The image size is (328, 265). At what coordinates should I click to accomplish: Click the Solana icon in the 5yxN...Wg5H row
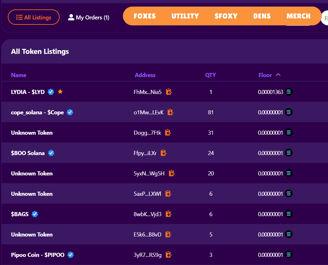(x=289, y=173)
